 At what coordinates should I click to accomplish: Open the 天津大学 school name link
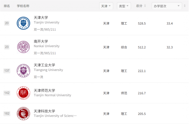[41, 18]
